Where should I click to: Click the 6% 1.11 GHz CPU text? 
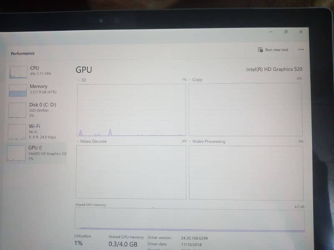[40, 74]
